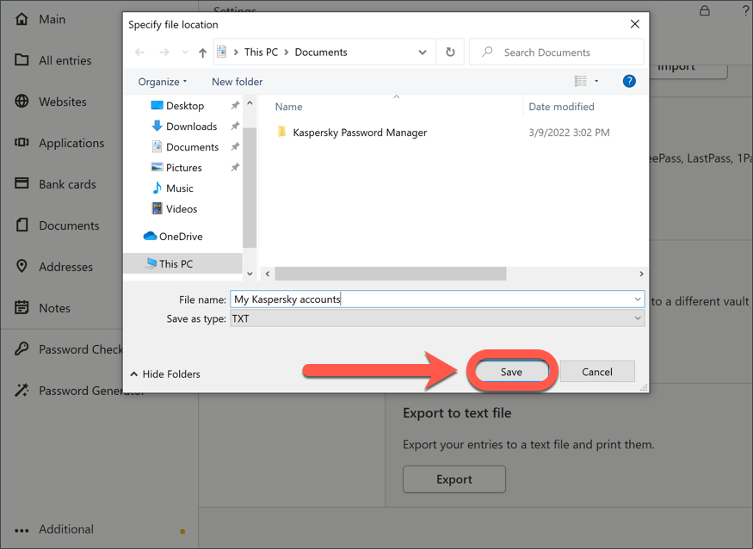The width and height of the screenshot is (753, 549).
Task: Click Search Documents box
Action: point(557,52)
